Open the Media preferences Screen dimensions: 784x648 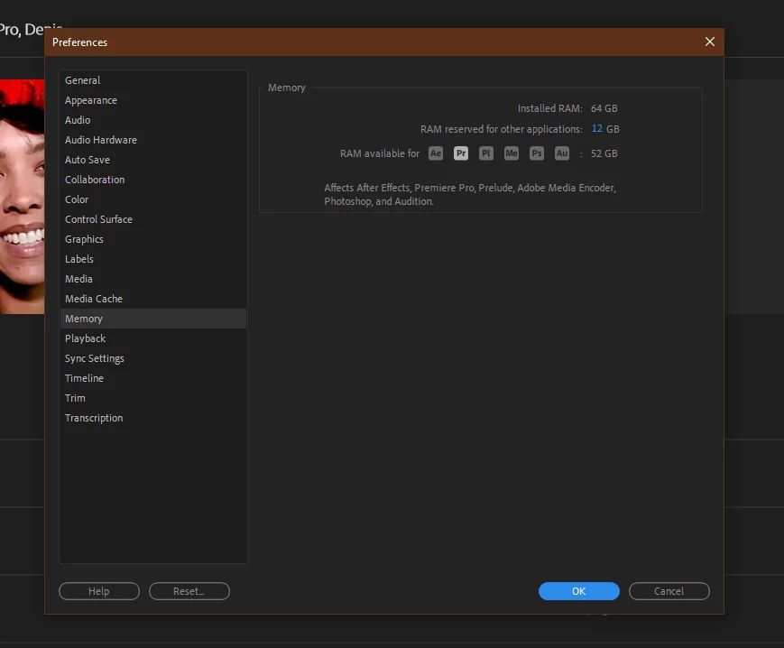coord(153,279)
